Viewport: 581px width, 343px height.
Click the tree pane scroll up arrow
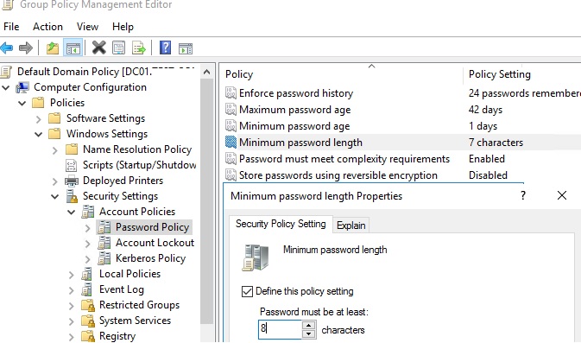pyautogui.click(x=206, y=72)
